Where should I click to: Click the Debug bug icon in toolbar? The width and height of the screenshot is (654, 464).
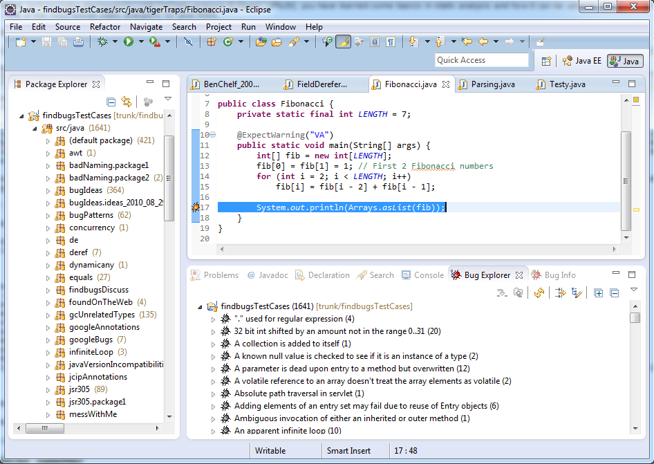click(x=102, y=42)
